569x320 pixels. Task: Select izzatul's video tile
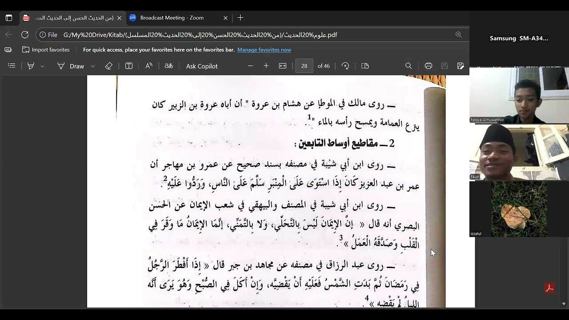tap(519, 209)
